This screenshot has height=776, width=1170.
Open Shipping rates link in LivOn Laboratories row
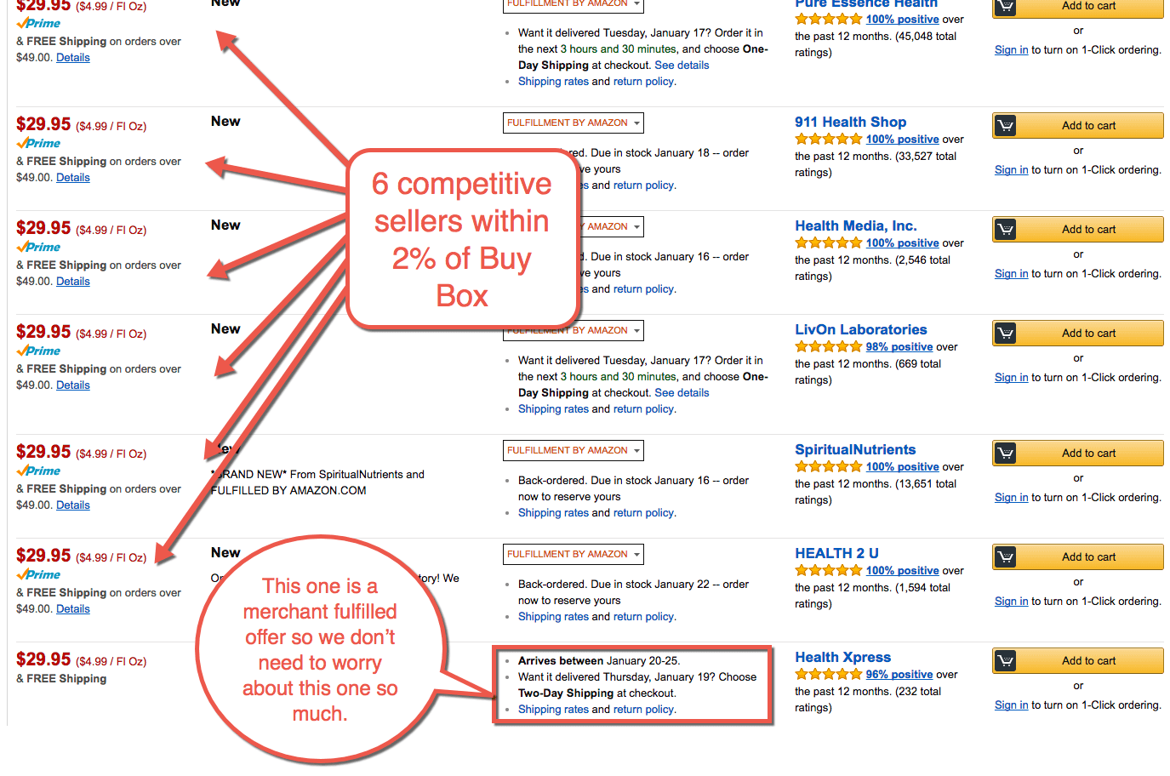coord(553,408)
